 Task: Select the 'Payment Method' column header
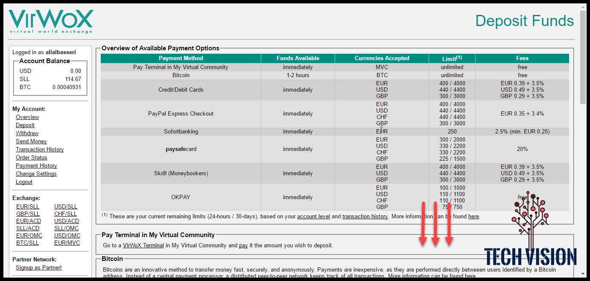[181, 58]
